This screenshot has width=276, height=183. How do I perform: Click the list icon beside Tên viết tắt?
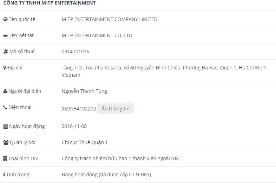(5, 36)
